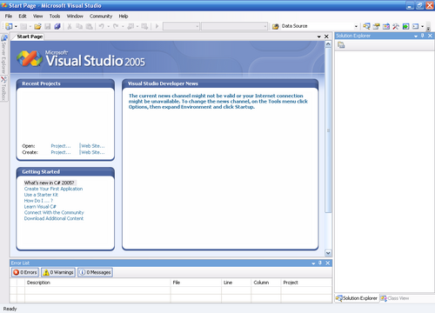Toggle the 0 Warnings filter button
The width and height of the screenshot is (435, 313).
[58, 272]
